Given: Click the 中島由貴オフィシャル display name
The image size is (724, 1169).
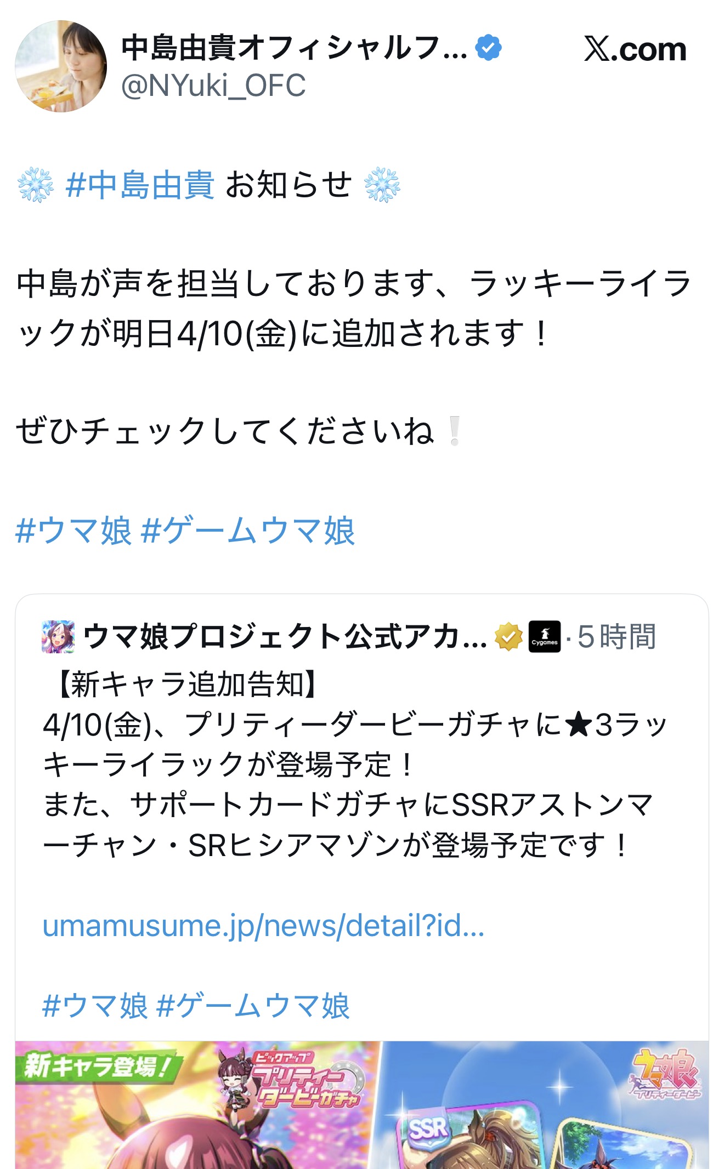Looking at the screenshot, I should click(293, 48).
